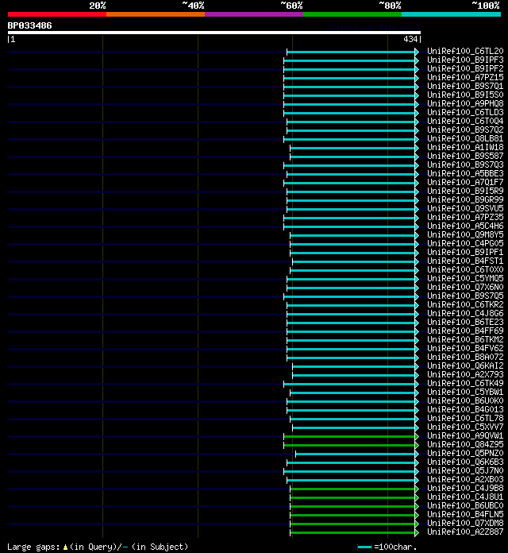The width and height of the screenshot is (508, 553).
Task: Click the green alignment bar of UniRef100_B4FLN5
Action: 353,516
